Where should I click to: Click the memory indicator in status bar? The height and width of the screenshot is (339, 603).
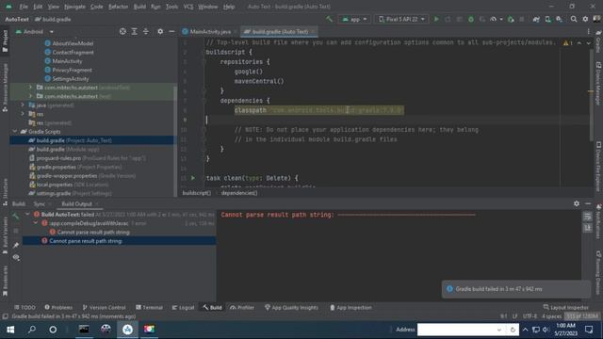(582, 316)
